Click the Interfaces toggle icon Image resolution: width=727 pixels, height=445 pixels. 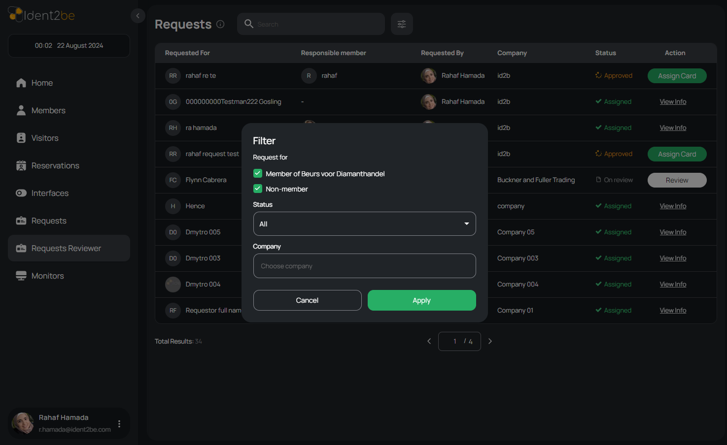pyautogui.click(x=21, y=193)
